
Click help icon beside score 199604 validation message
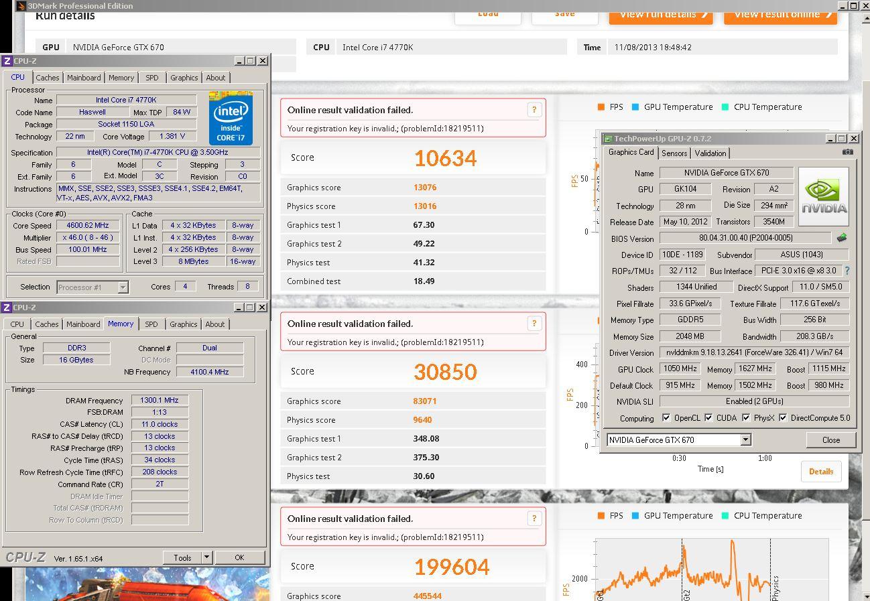coord(534,519)
